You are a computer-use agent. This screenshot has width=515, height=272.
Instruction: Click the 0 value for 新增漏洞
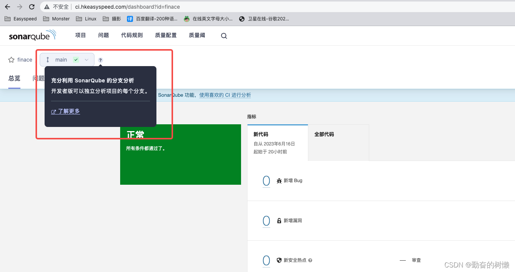[266, 221]
